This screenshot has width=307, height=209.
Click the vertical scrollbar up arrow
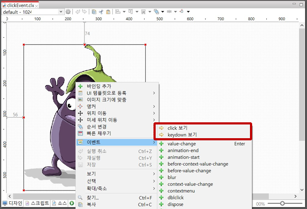[x=302, y=25]
